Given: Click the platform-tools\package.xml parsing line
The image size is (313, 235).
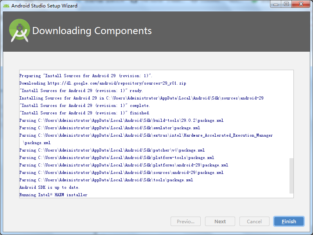Looking at the screenshot, I should click(x=117, y=158).
